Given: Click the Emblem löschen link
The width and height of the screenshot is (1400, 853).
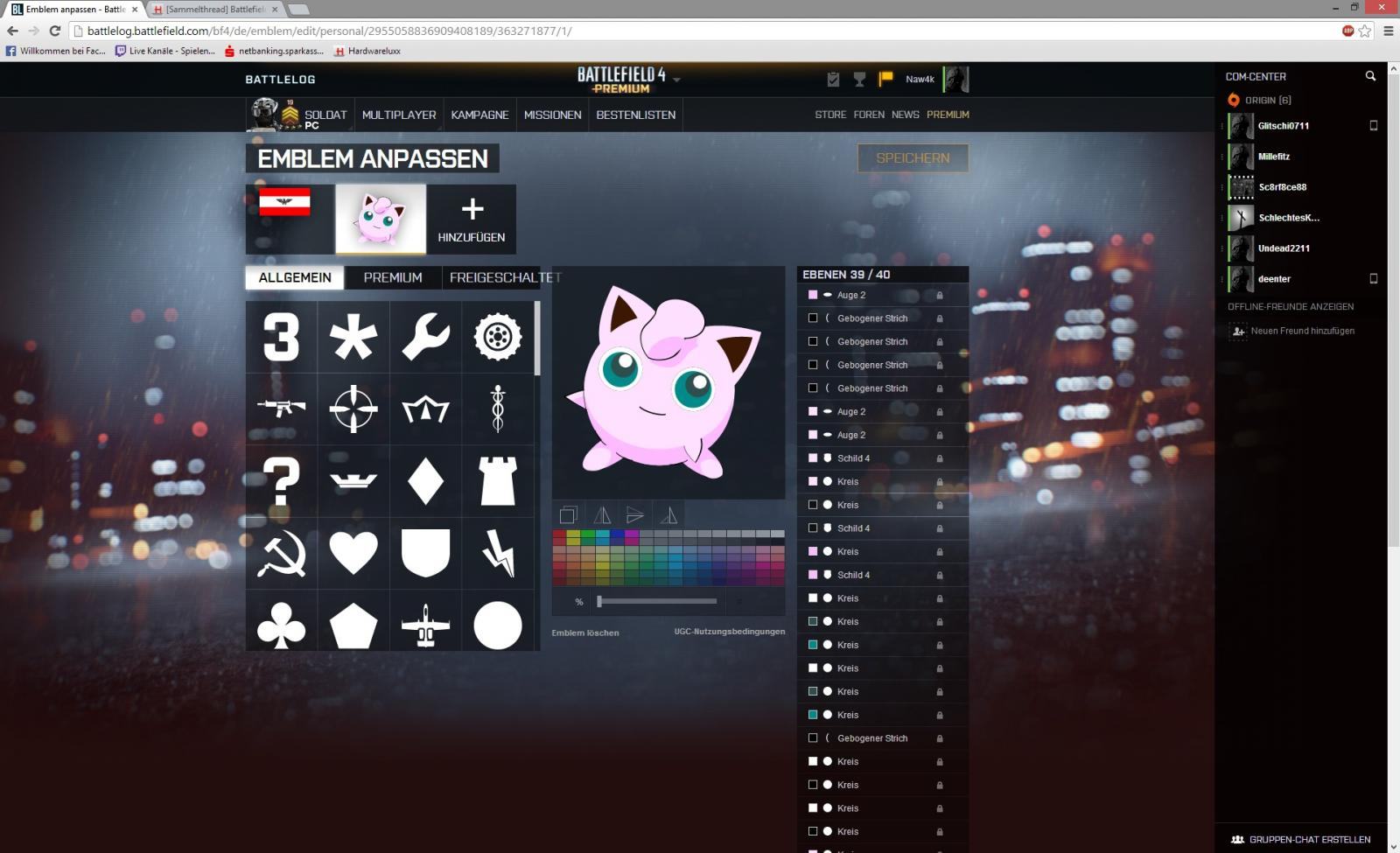Looking at the screenshot, I should click(585, 633).
